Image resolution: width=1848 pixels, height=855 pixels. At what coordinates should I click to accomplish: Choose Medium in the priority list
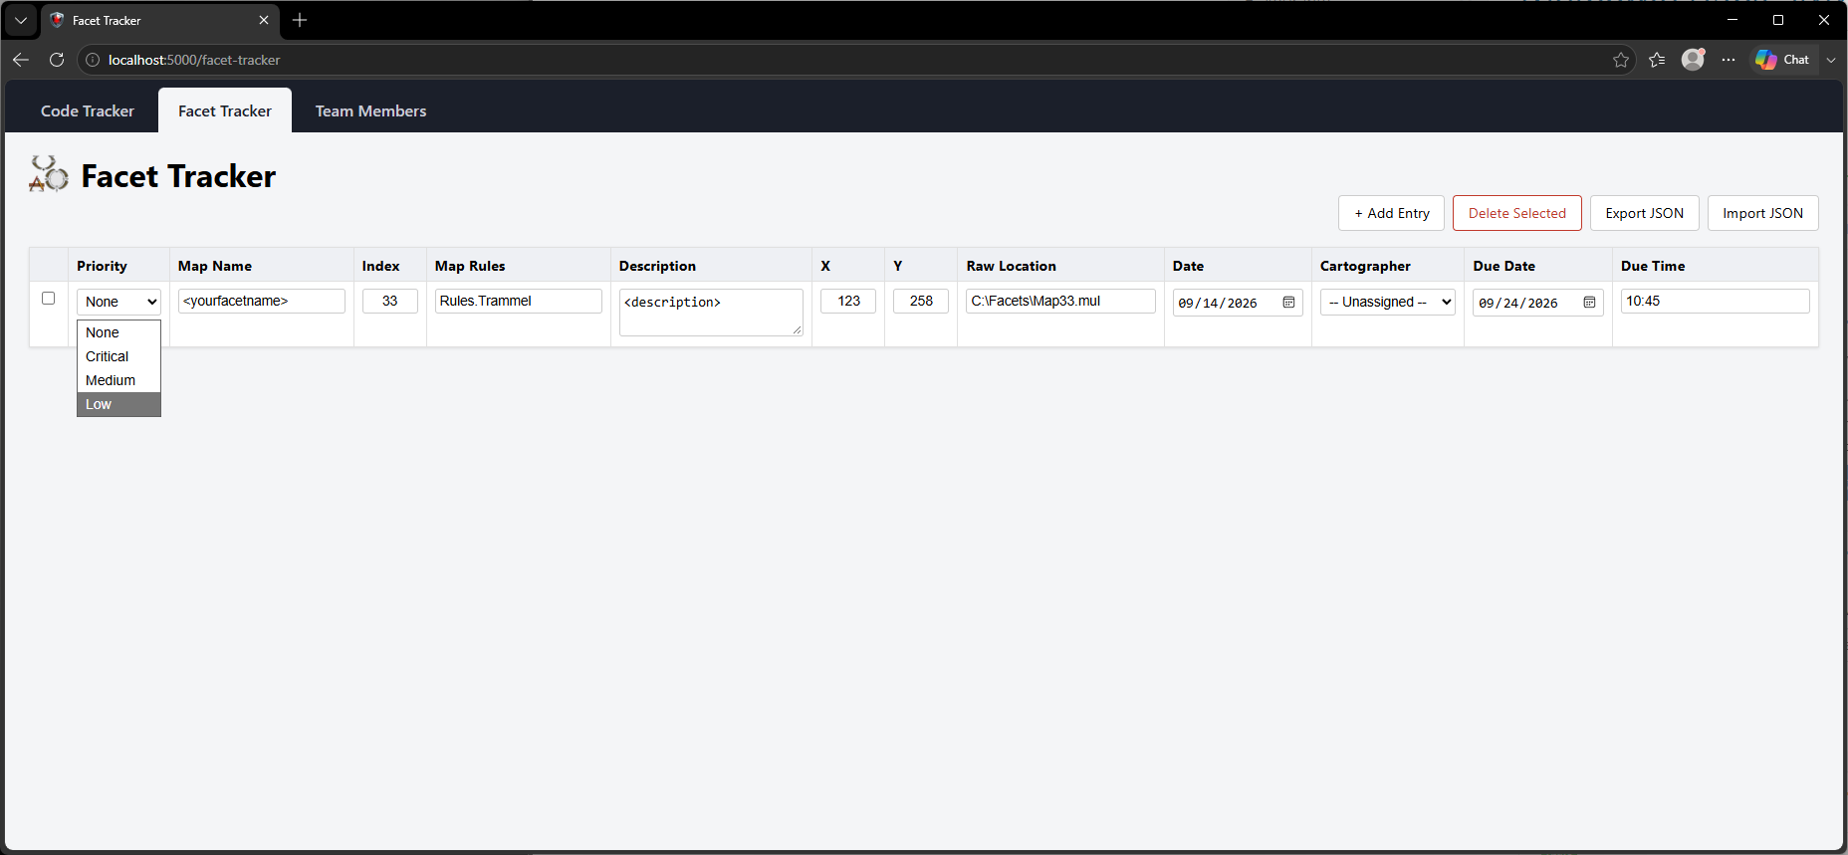(x=118, y=380)
